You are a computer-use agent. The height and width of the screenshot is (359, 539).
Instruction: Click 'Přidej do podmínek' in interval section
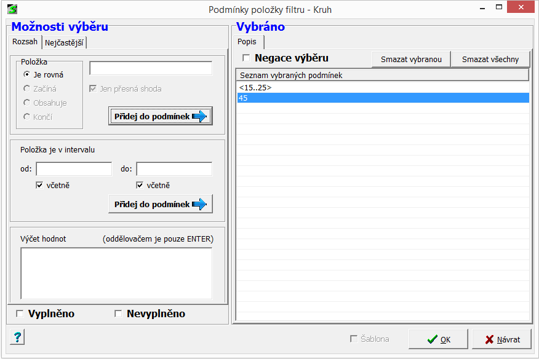point(160,204)
